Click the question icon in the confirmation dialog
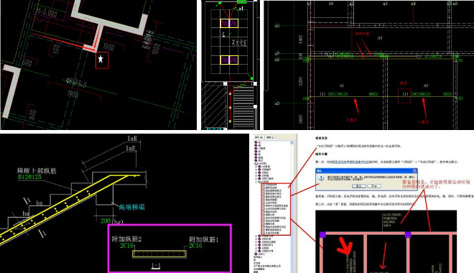This screenshot has height=273, width=474. [x=321, y=178]
